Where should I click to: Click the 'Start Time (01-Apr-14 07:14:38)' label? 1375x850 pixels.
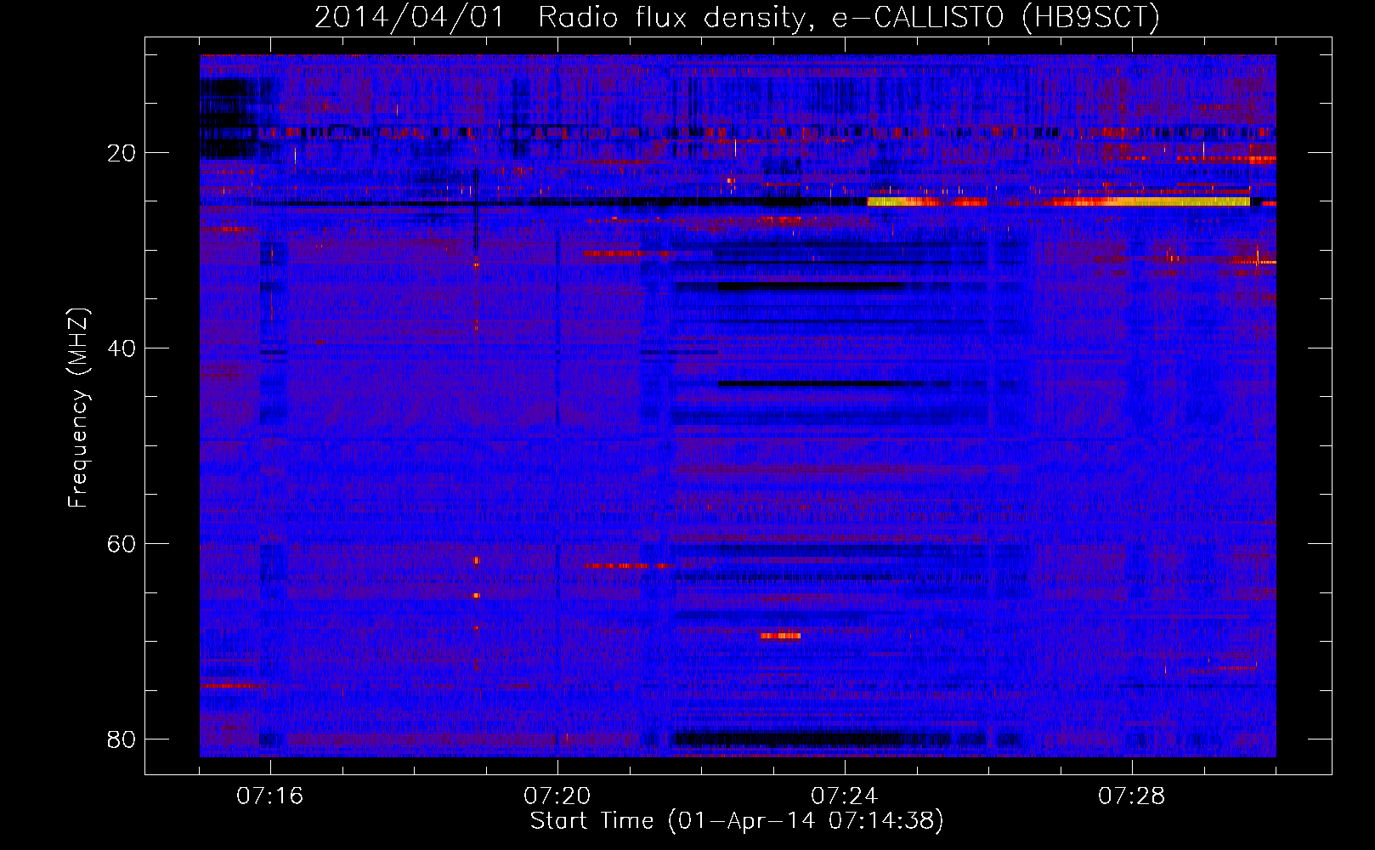pos(737,821)
